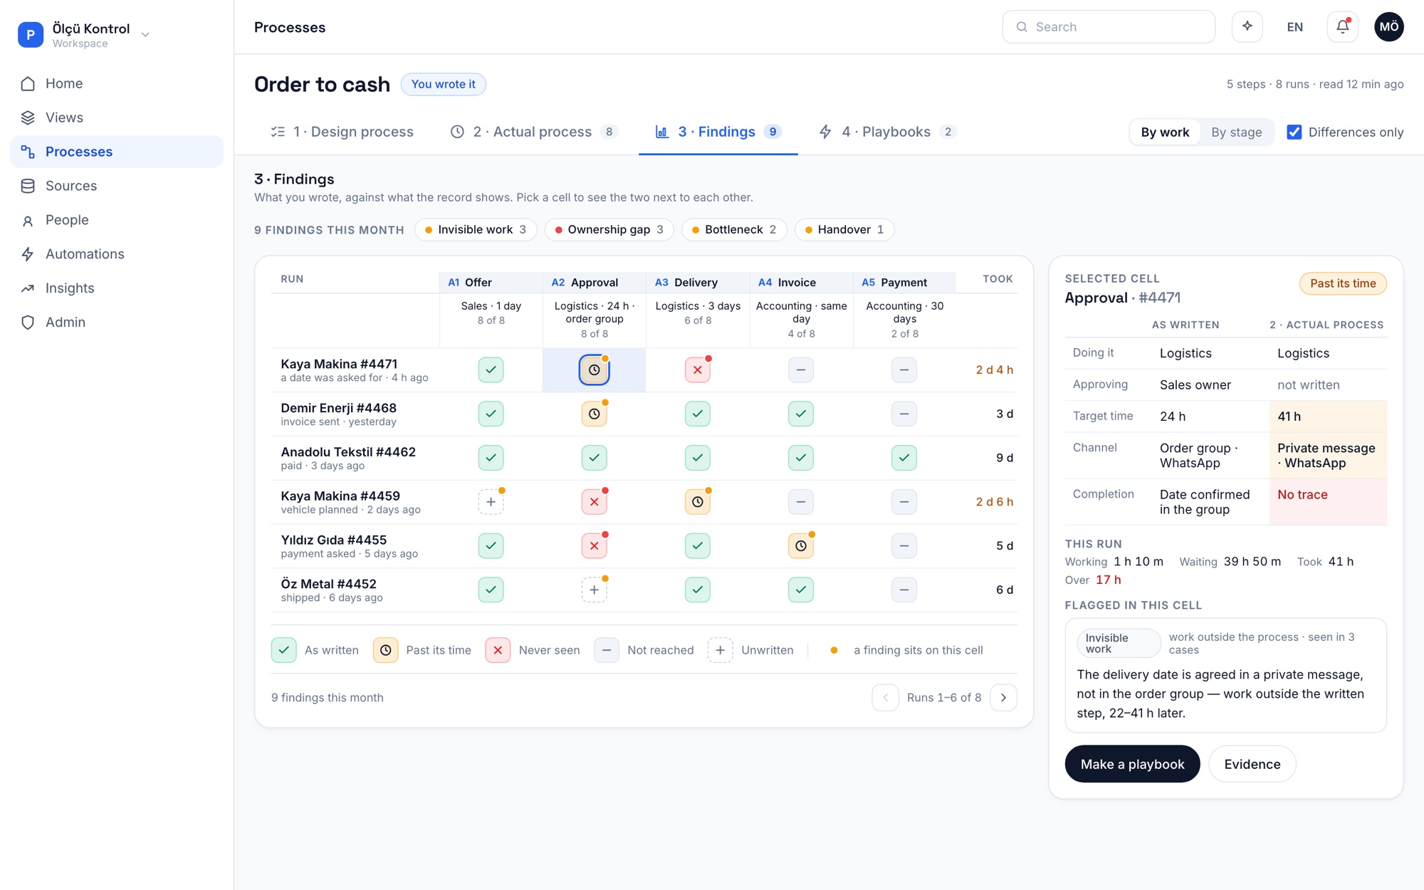
Task: Open Admin section in sidebar
Action: click(117, 323)
